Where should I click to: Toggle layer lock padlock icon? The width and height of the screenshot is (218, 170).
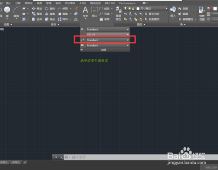tap(133, 9)
